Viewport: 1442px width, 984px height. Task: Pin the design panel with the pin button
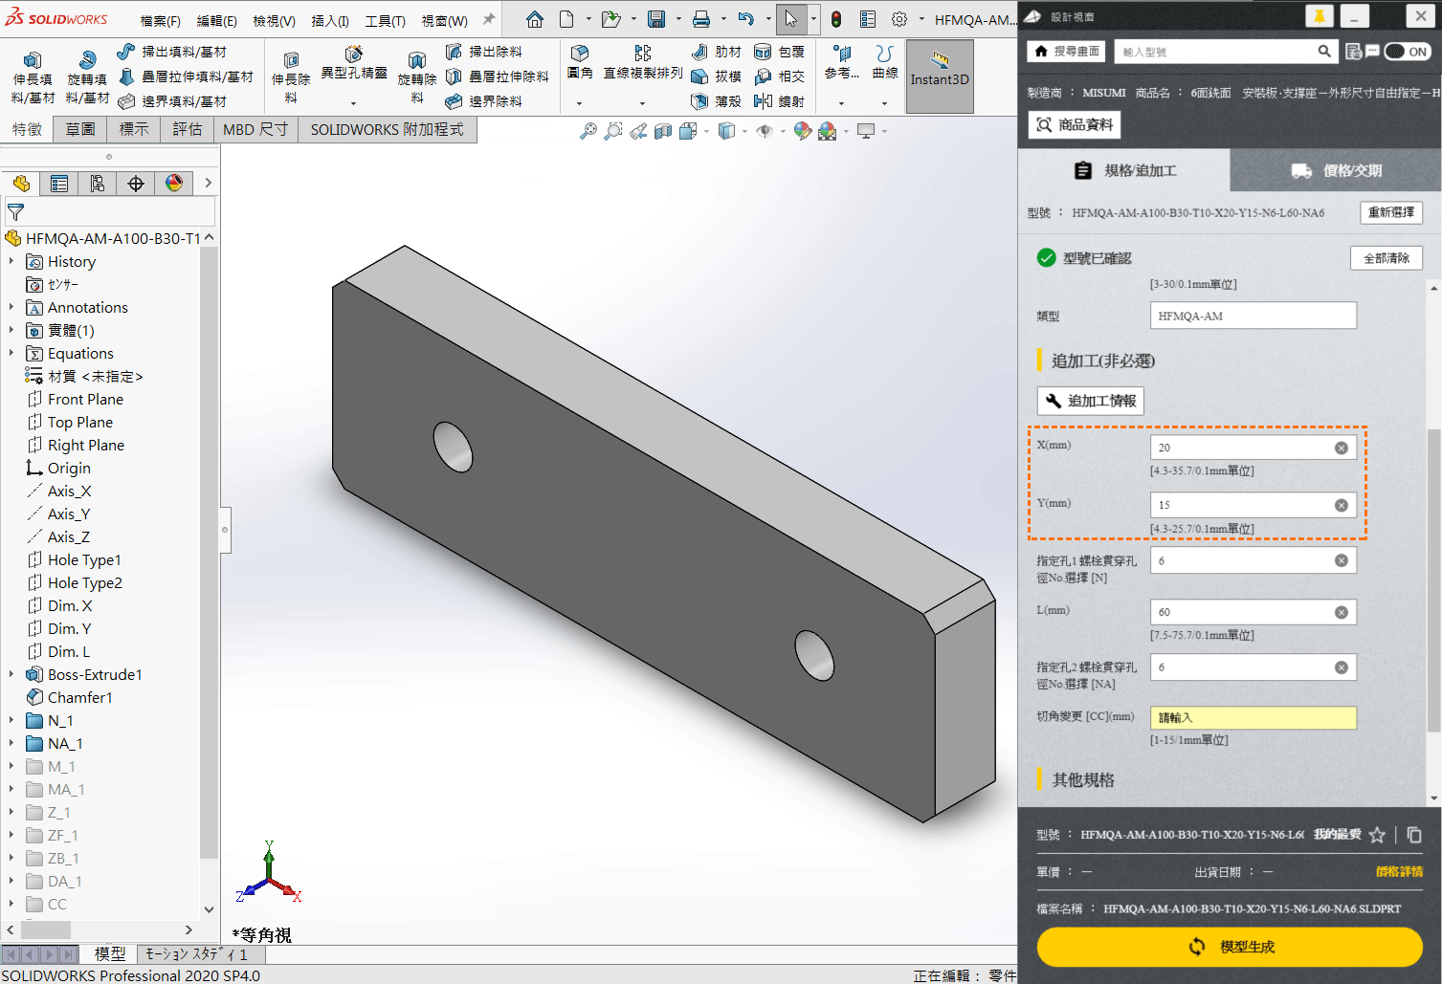pos(1319,16)
